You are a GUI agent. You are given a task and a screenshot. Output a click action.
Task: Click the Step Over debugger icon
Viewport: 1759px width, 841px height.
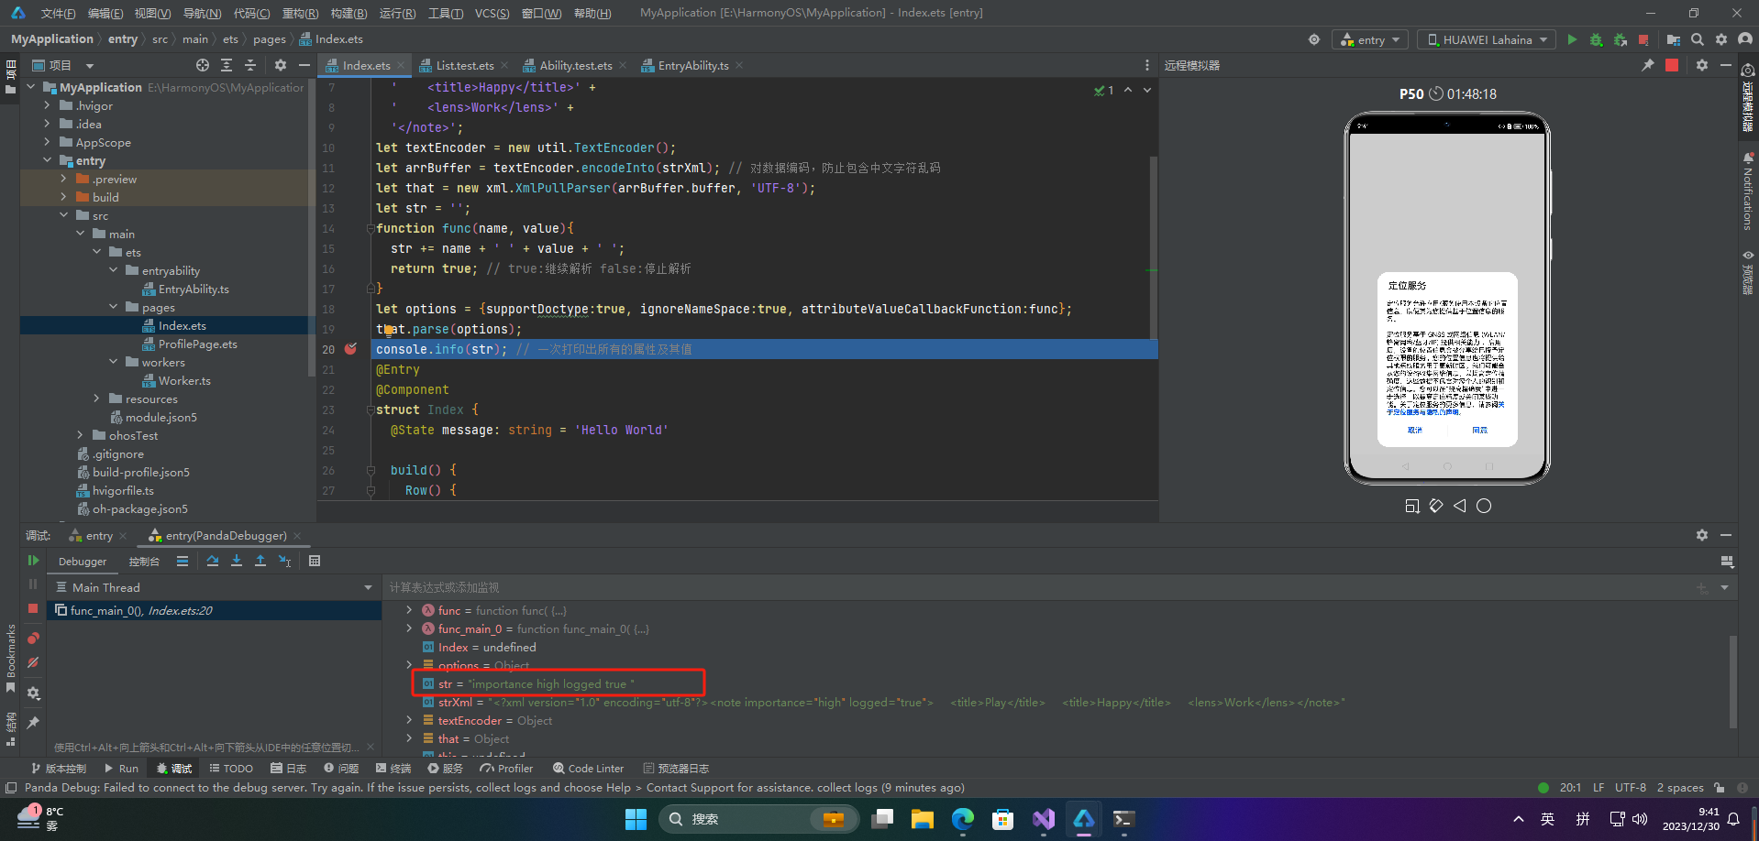pyautogui.click(x=213, y=561)
